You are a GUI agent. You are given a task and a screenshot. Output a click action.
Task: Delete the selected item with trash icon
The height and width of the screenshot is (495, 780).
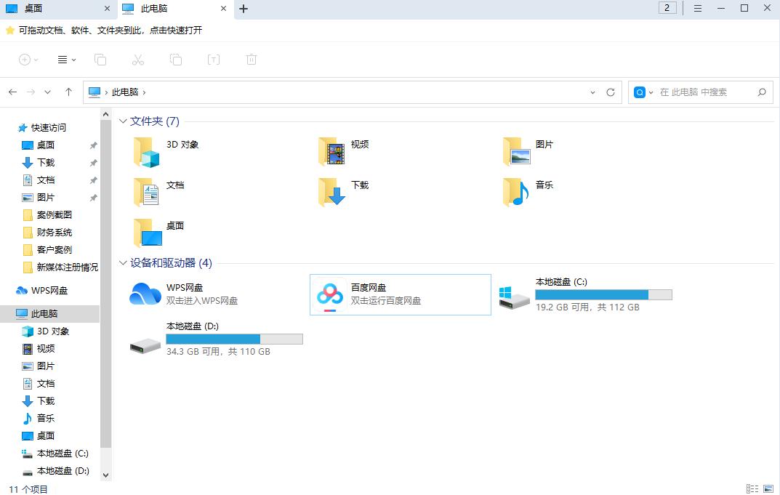(x=251, y=59)
